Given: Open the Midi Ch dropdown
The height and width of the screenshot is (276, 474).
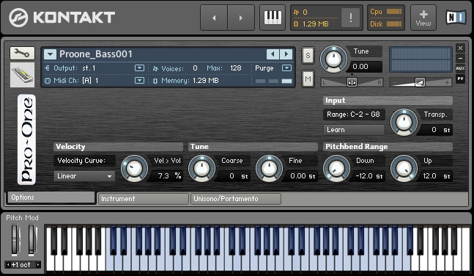Looking at the screenshot, I should (139, 80).
